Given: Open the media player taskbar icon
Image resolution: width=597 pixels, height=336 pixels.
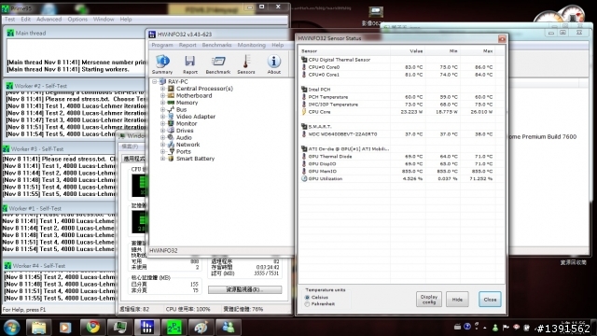Looking at the screenshot, I should (65, 328).
